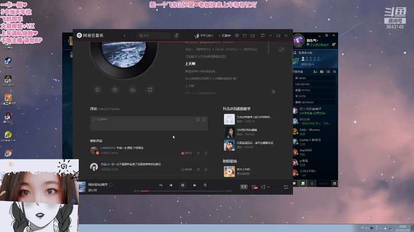
Task: Click the lyrics help question mark icon
Action: [x=273, y=91]
